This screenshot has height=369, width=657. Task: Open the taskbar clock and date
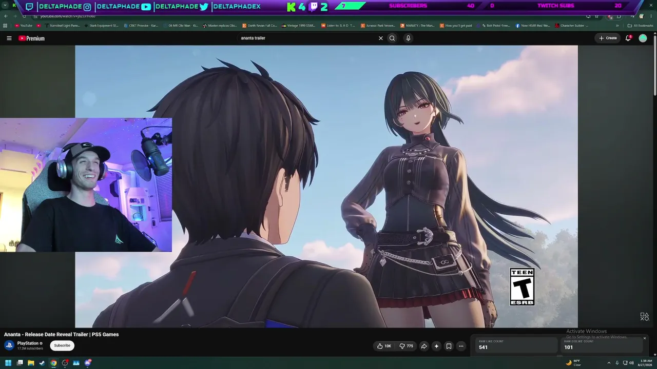click(x=645, y=363)
